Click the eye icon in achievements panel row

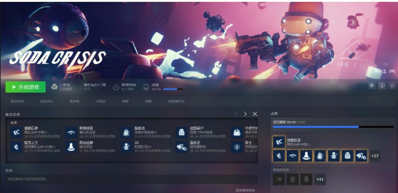coord(293,156)
